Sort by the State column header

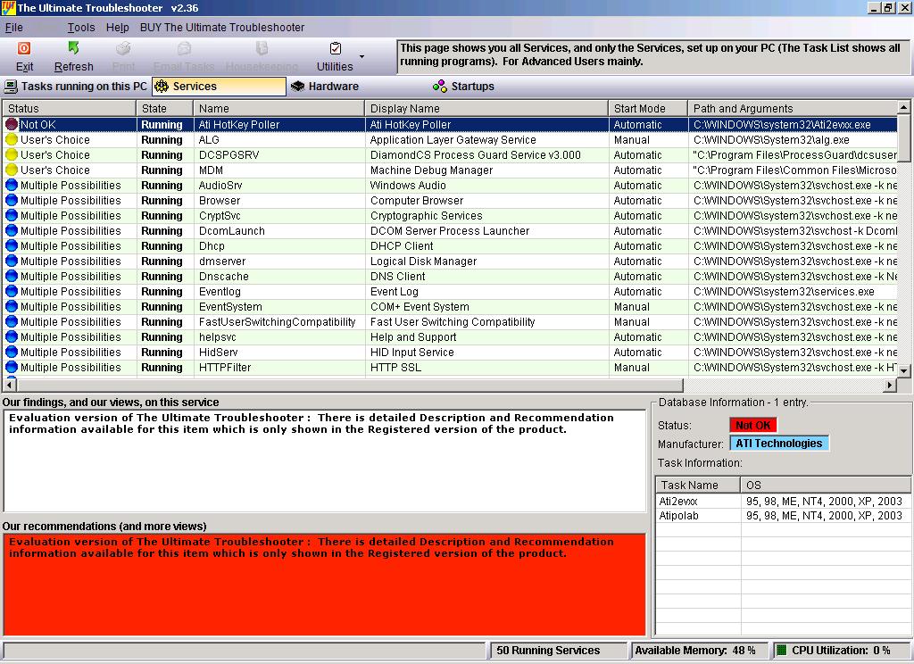pyautogui.click(x=164, y=108)
